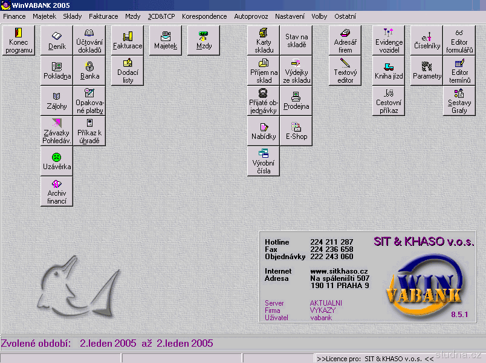Open Přijaté objednávky module
The height and width of the screenshot is (363, 486).
(264, 101)
